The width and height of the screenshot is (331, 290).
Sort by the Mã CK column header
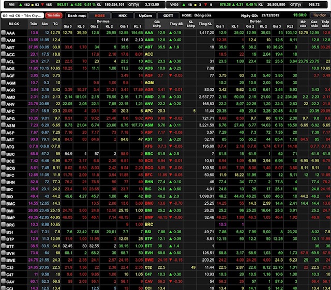14,24
